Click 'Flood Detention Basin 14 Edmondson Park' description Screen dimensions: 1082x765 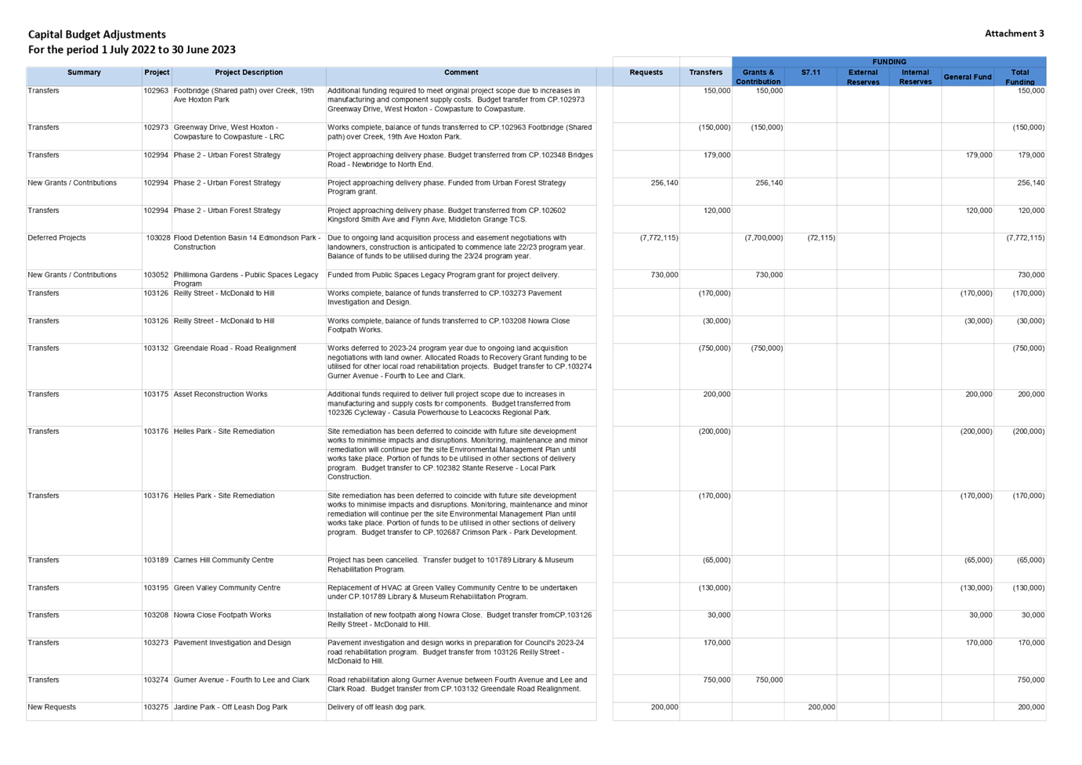[x=247, y=243]
